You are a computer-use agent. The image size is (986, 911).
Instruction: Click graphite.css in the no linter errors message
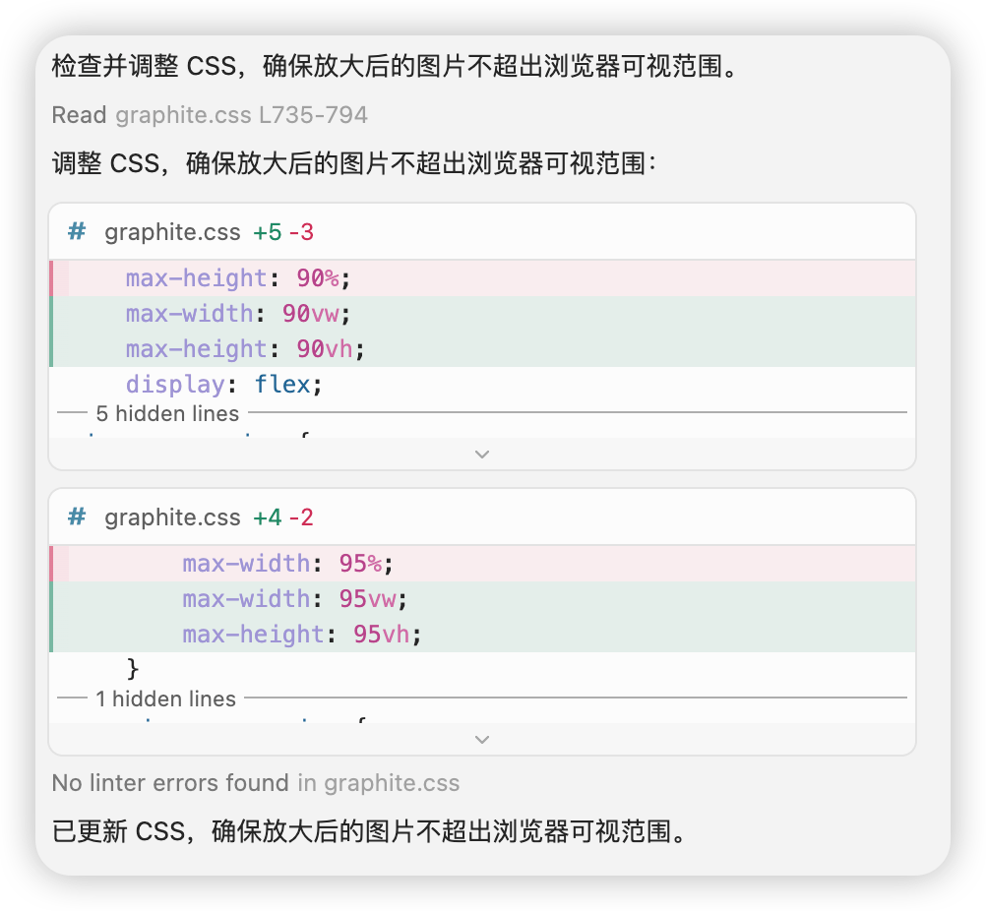coord(392,783)
